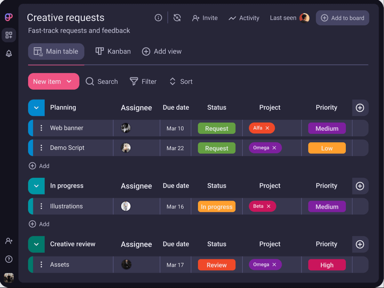The image size is (384, 288).
Task: Click the automation sync icon in header
Action: point(177,18)
